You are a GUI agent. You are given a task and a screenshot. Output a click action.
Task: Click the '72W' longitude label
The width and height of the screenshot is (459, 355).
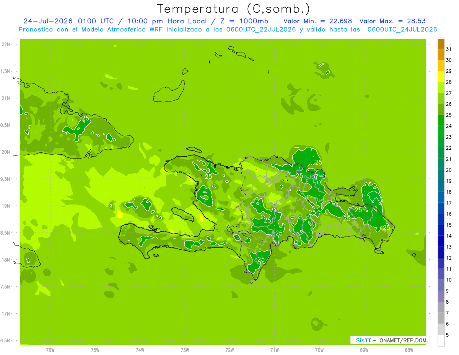pyautogui.click(x=230, y=350)
